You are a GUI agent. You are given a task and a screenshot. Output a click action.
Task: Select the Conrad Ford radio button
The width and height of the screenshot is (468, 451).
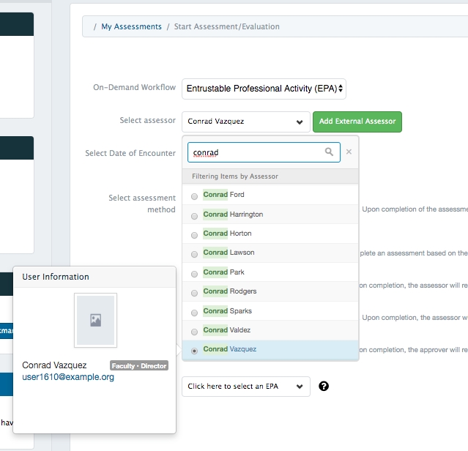(194, 195)
